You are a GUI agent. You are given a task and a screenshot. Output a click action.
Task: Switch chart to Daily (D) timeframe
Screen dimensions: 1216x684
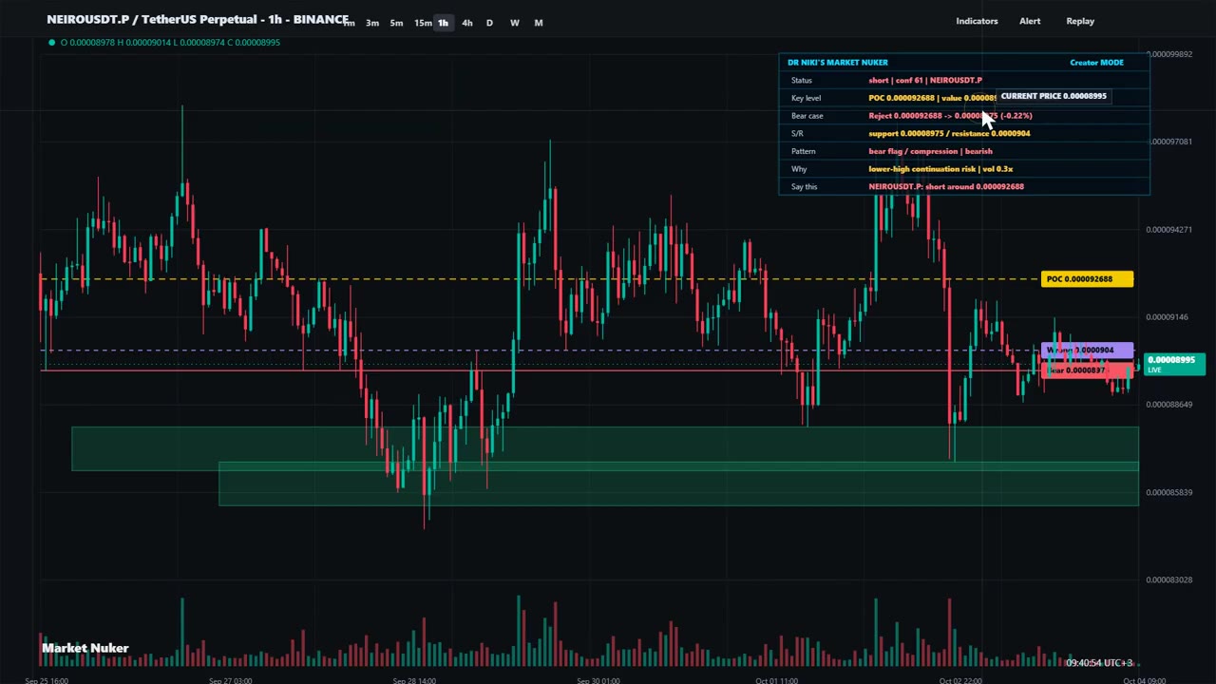tap(489, 23)
